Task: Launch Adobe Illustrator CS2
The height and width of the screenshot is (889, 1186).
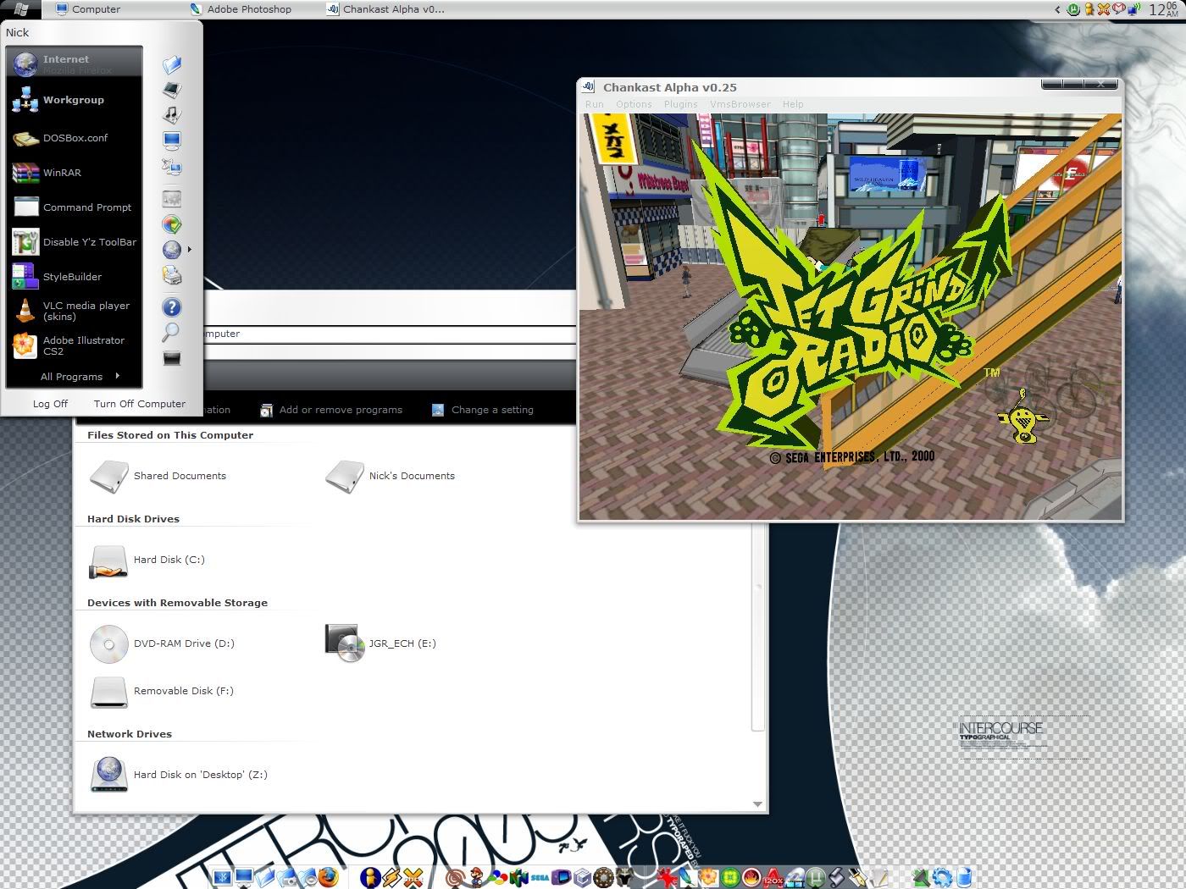Action: [x=75, y=345]
